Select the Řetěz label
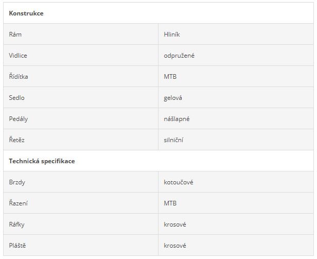 click(16, 140)
